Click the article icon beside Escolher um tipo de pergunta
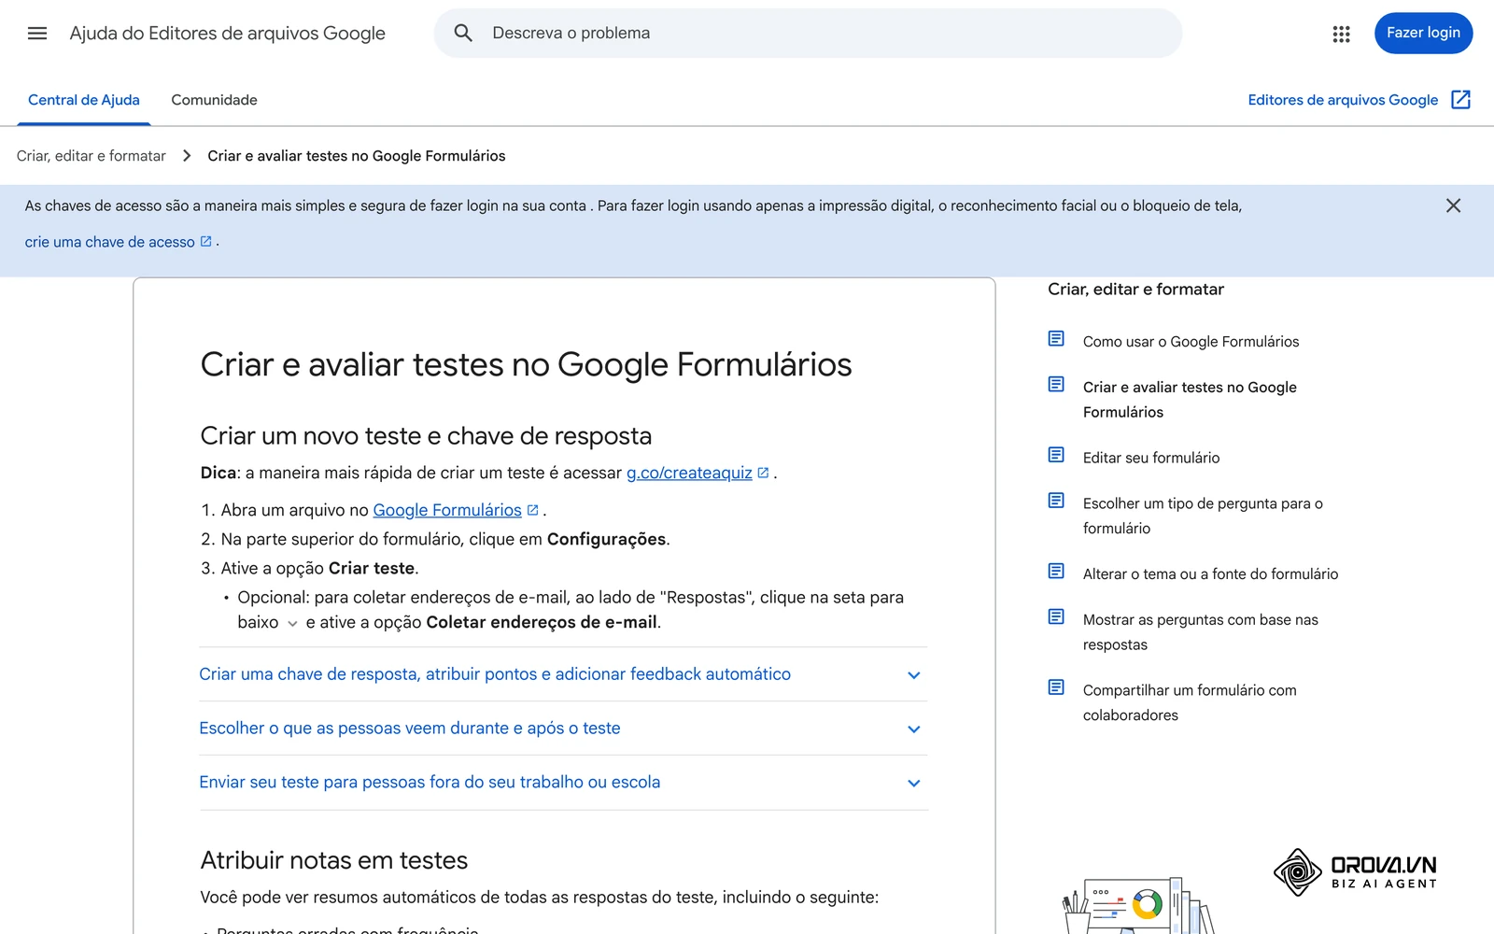 point(1056,501)
